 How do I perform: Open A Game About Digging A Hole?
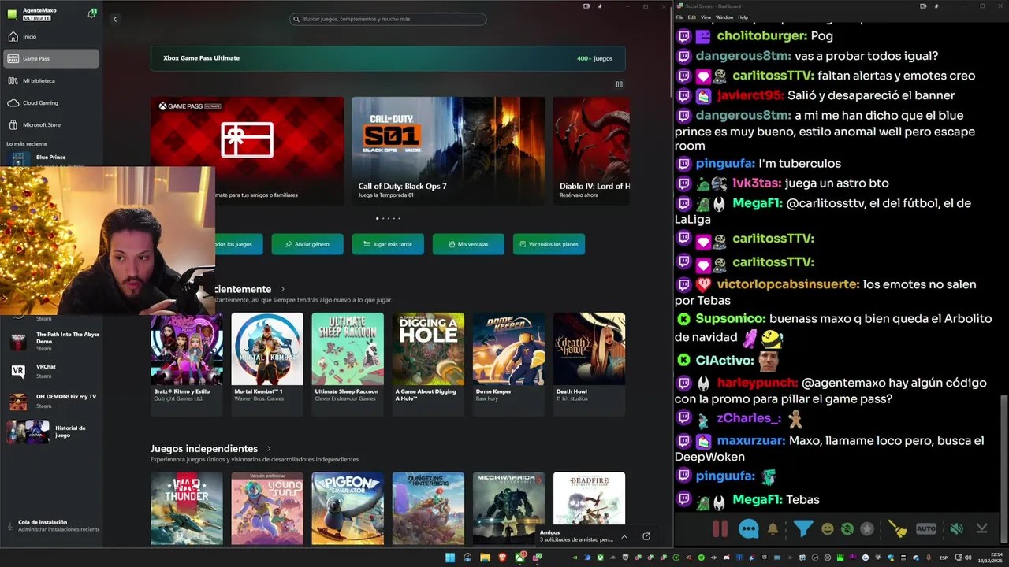point(428,364)
